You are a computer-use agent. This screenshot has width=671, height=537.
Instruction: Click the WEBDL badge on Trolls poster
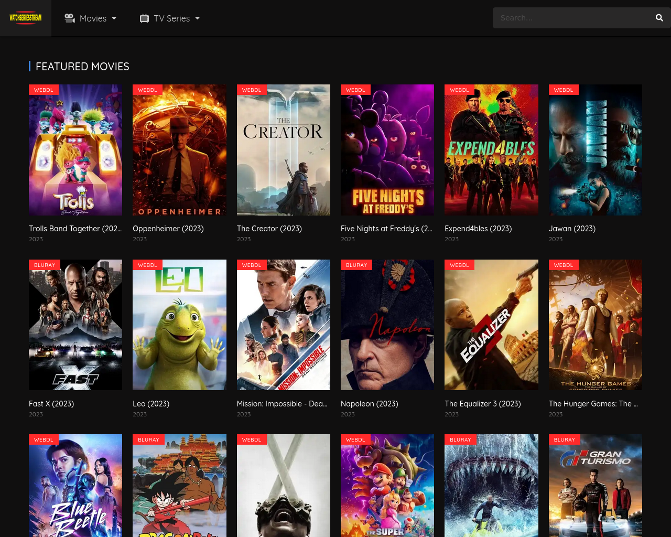pos(44,90)
